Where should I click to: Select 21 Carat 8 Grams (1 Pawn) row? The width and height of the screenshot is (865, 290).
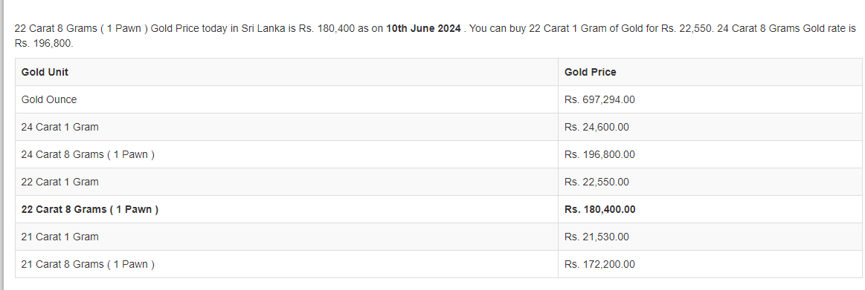point(439,265)
